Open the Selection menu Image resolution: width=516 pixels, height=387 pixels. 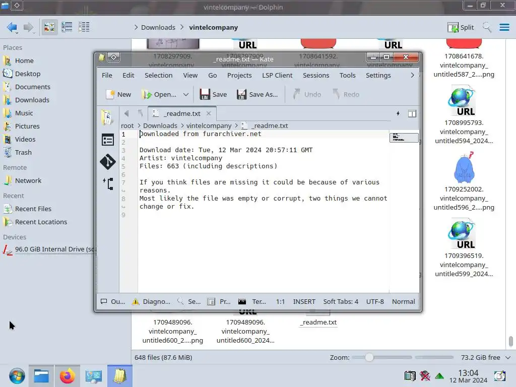pos(159,76)
